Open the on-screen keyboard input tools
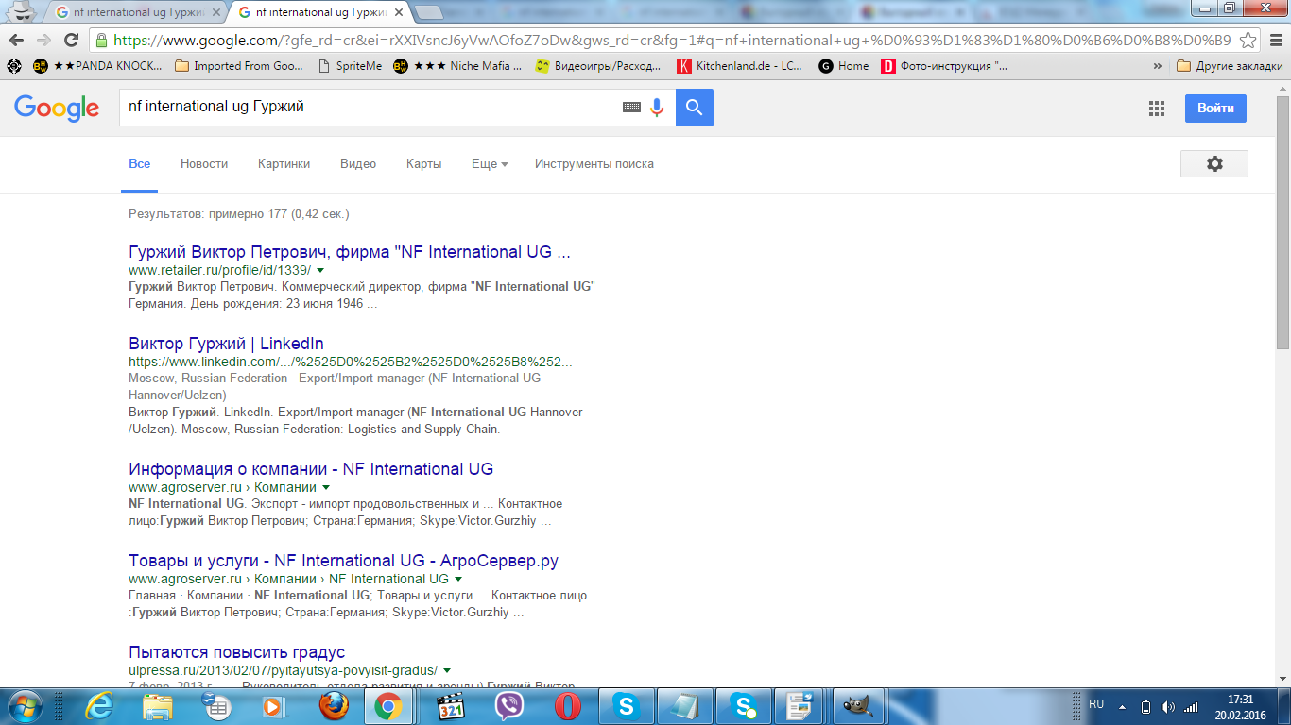Viewport: 1291px width, 725px height. 631,108
